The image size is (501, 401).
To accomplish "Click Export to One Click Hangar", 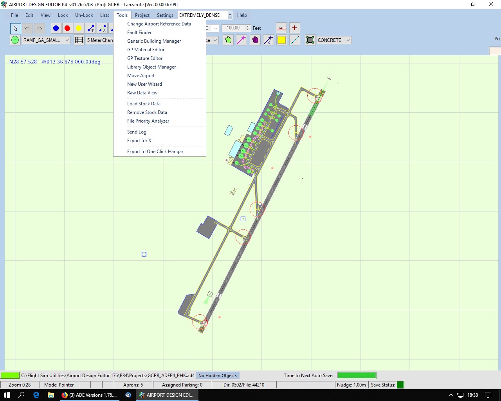I will (x=155, y=152).
